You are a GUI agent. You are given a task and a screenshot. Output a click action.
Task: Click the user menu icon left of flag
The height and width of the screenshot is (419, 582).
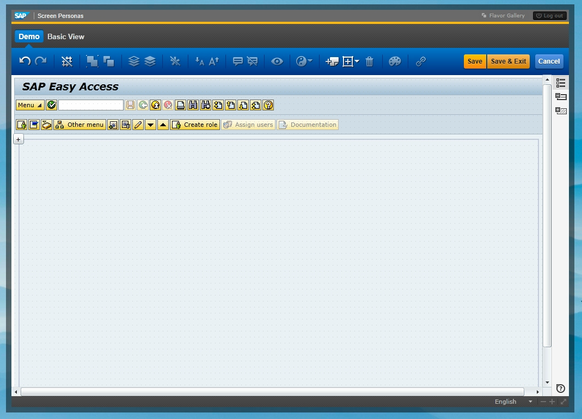pyautogui.click(x=22, y=125)
